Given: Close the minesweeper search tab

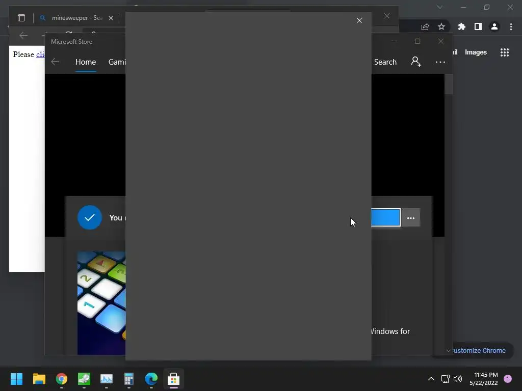Looking at the screenshot, I should click(111, 18).
